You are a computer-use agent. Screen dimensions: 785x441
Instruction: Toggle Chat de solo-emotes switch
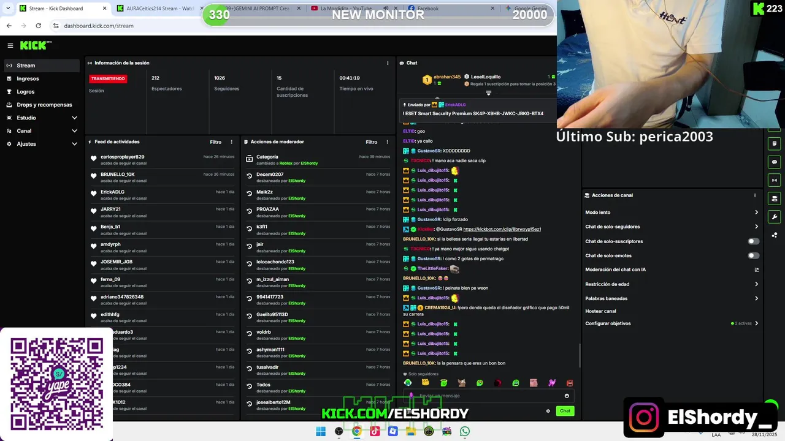[753, 255]
